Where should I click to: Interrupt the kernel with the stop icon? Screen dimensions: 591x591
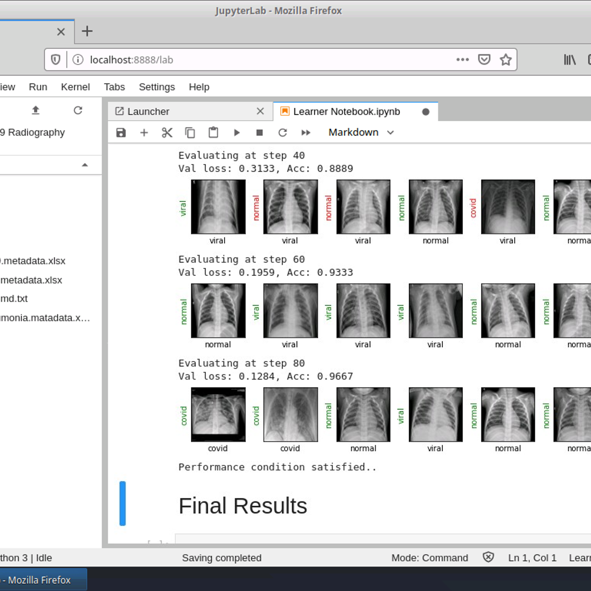coord(260,132)
